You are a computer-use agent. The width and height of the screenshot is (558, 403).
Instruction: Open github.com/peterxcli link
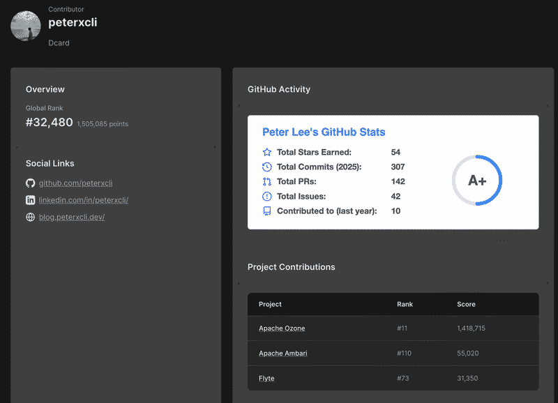(x=75, y=183)
